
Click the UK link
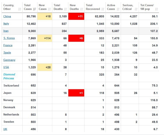[x=5, y=129]
